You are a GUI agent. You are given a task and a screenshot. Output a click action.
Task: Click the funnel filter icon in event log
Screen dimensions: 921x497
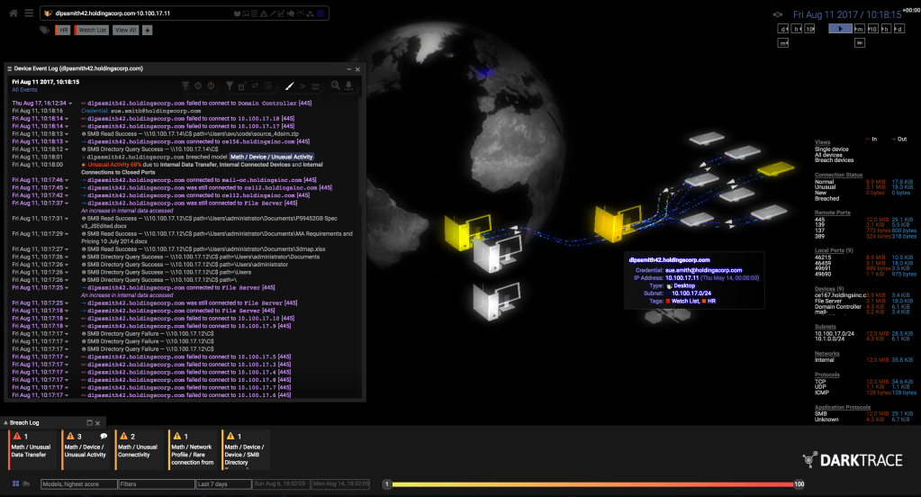230,86
